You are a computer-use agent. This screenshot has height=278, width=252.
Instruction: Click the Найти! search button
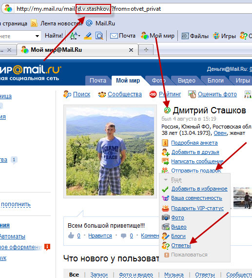coord(54,36)
